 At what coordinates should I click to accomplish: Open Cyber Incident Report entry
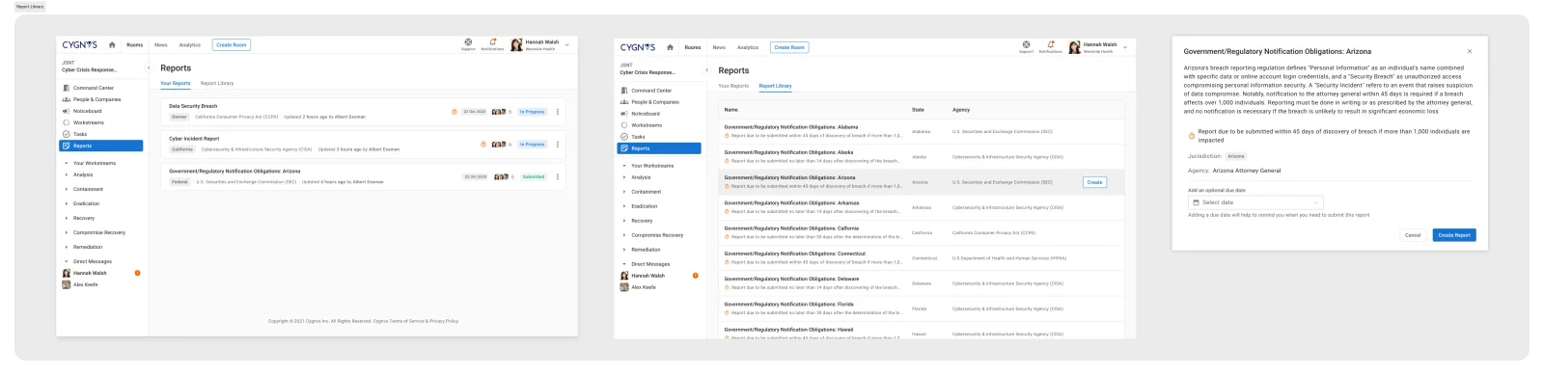click(x=362, y=144)
